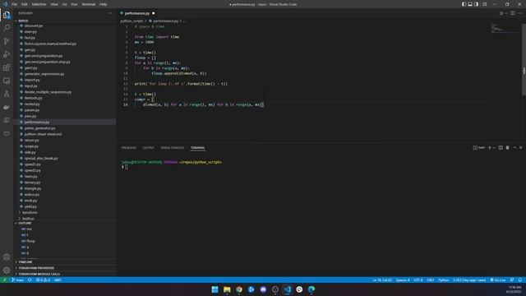526x296 pixels.
Task: Click Go Live in status bar
Action: coord(498,280)
